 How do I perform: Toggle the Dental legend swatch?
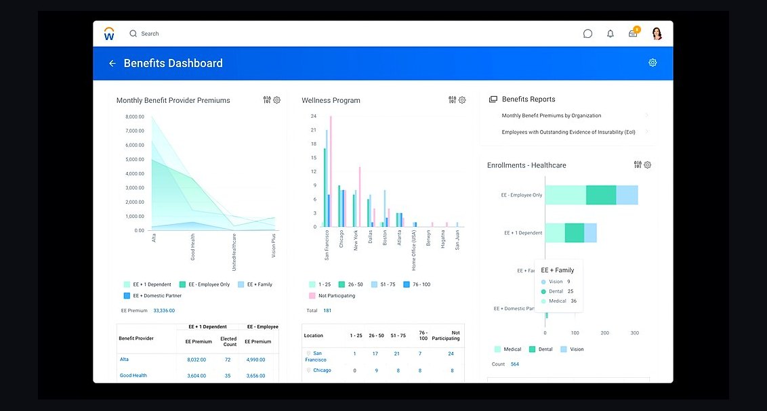[532, 349]
